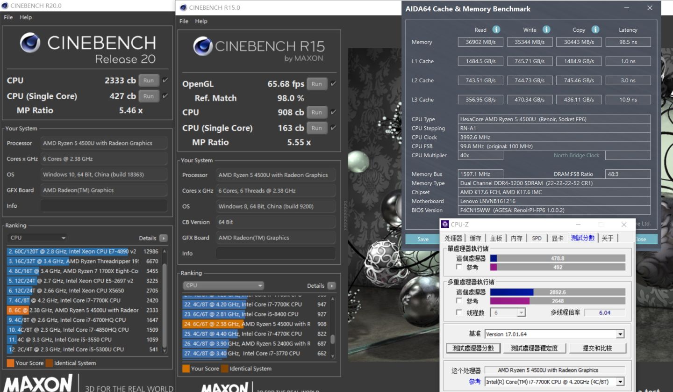
Task: Enable the thread count checkbox in CPU-Z
Action: click(x=459, y=312)
